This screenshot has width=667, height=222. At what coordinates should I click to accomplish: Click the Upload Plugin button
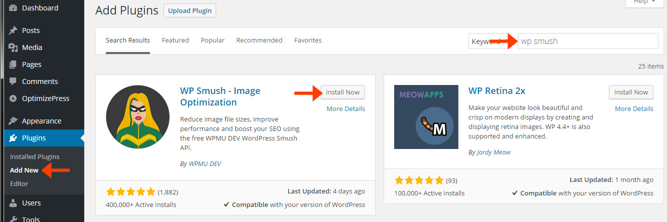point(190,10)
